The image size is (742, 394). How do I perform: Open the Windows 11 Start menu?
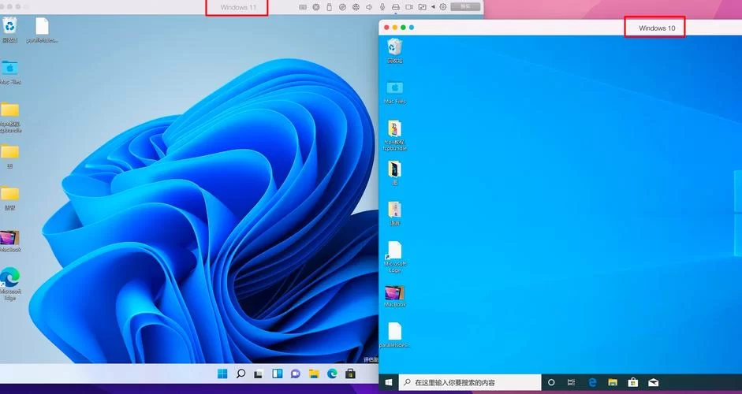(x=222, y=374)
